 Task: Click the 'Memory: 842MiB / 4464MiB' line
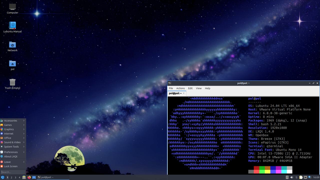[270, 161]
